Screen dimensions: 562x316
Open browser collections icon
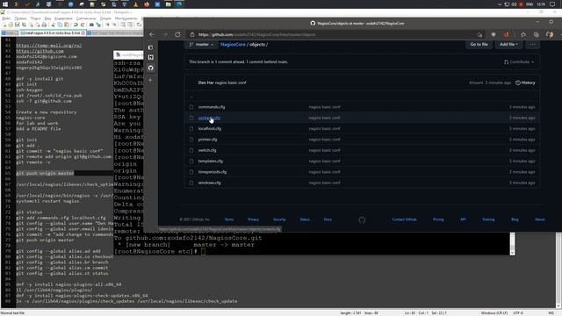pos(537,34)
